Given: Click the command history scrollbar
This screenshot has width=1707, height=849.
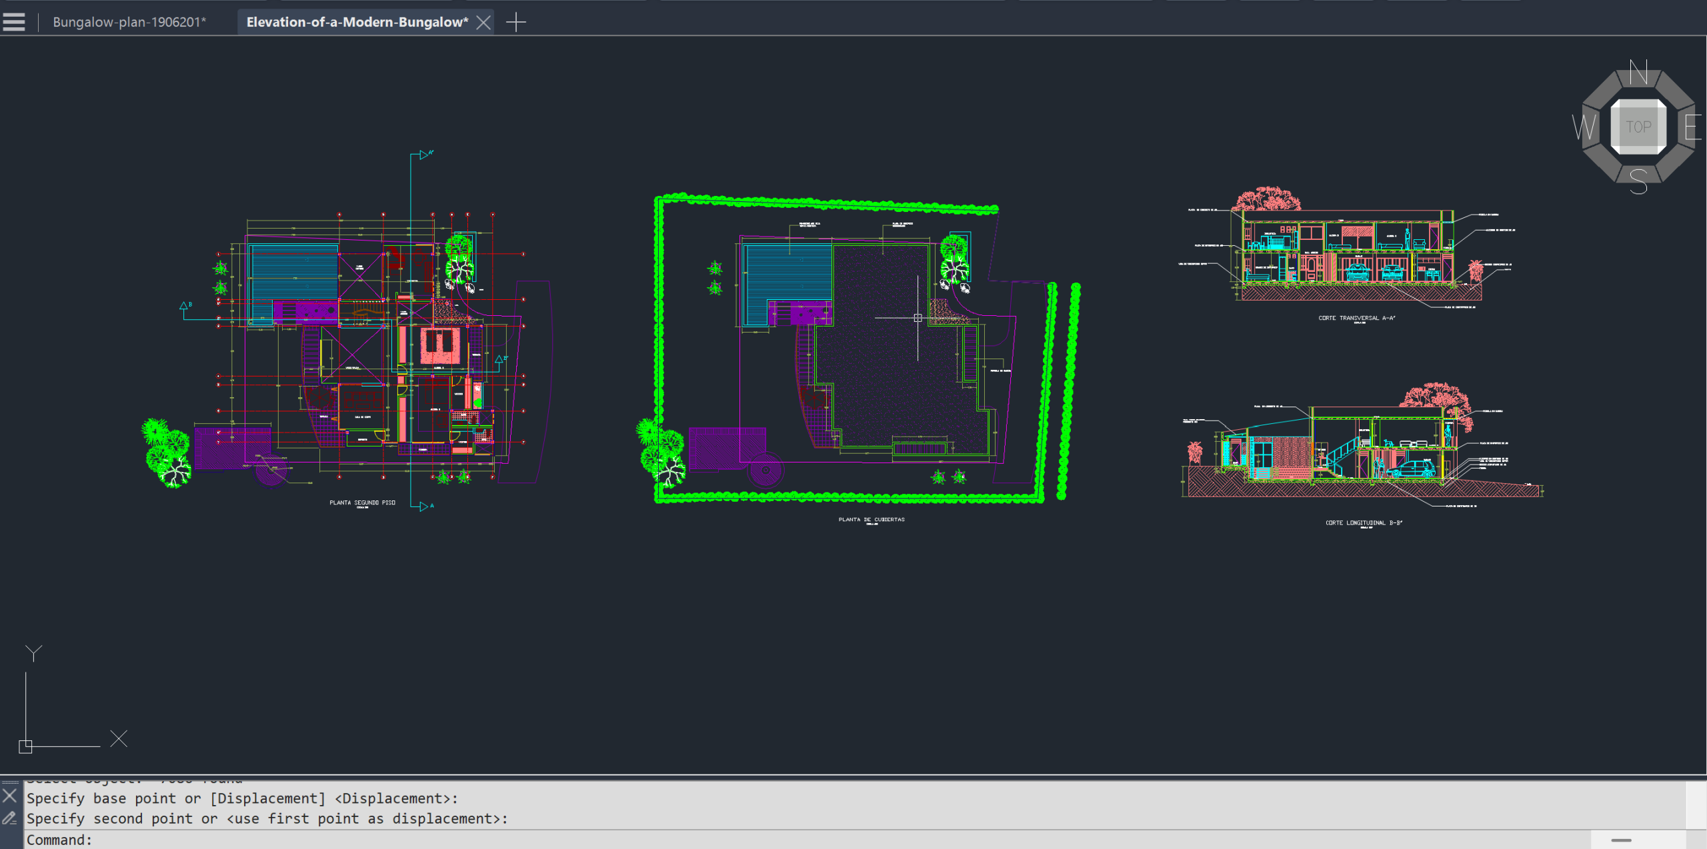Looking at the screenshot, I should [1696, 805].
